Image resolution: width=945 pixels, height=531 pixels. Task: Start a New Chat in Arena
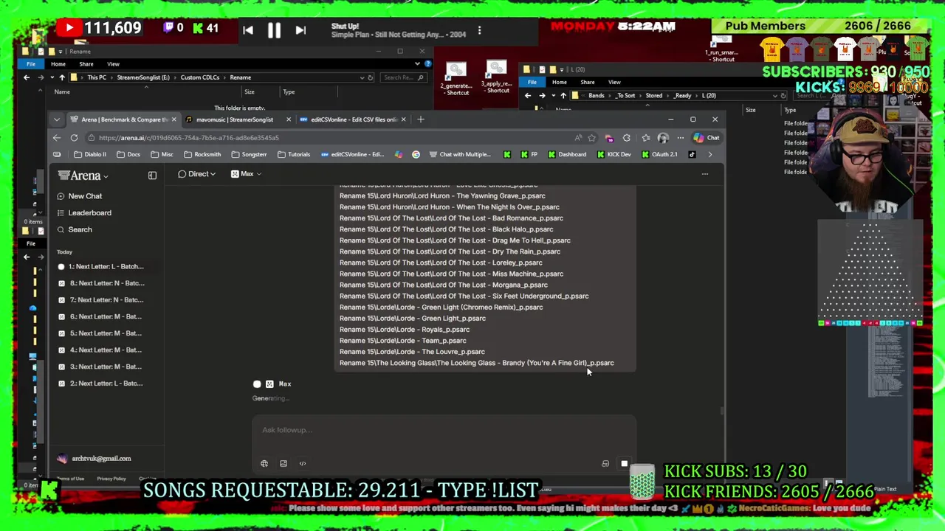tap(79, 196)
